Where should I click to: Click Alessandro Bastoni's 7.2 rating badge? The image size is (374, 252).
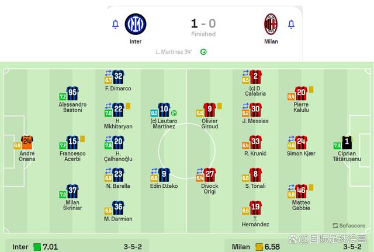click(63, 96)
